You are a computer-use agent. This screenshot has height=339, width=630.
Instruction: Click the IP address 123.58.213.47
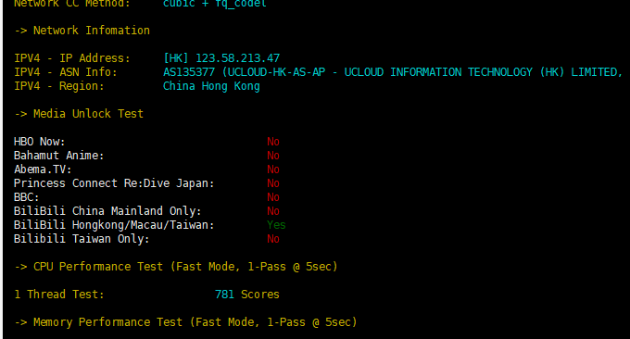point(237,58)
